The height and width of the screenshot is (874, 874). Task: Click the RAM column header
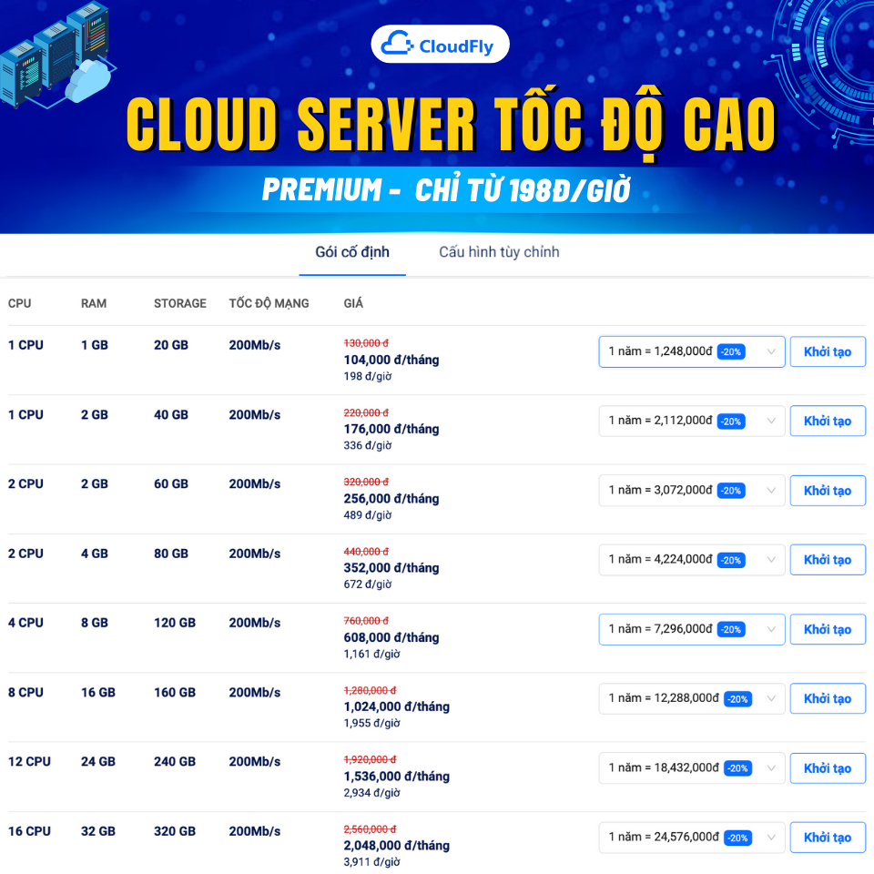coord(94,303)
